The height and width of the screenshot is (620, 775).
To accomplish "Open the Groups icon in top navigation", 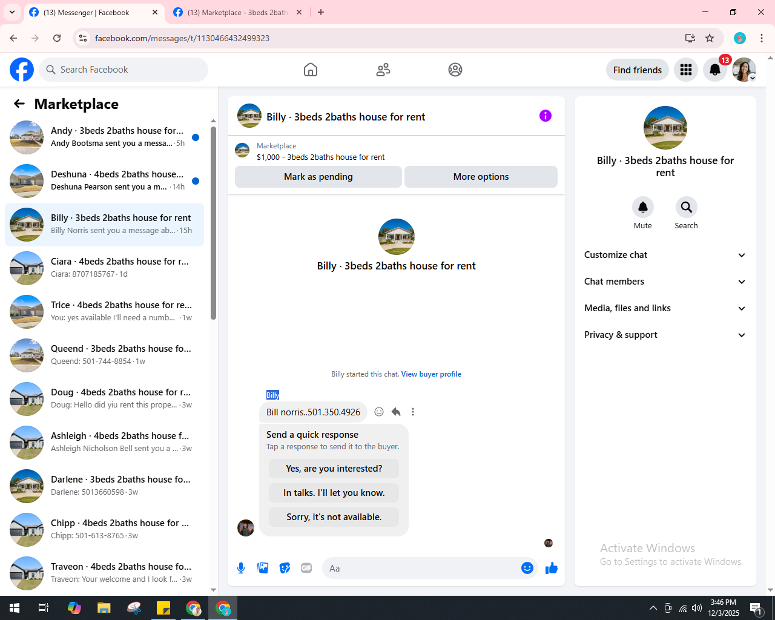I will (455, 70).
